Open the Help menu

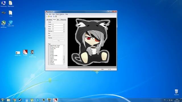point(67,14)
